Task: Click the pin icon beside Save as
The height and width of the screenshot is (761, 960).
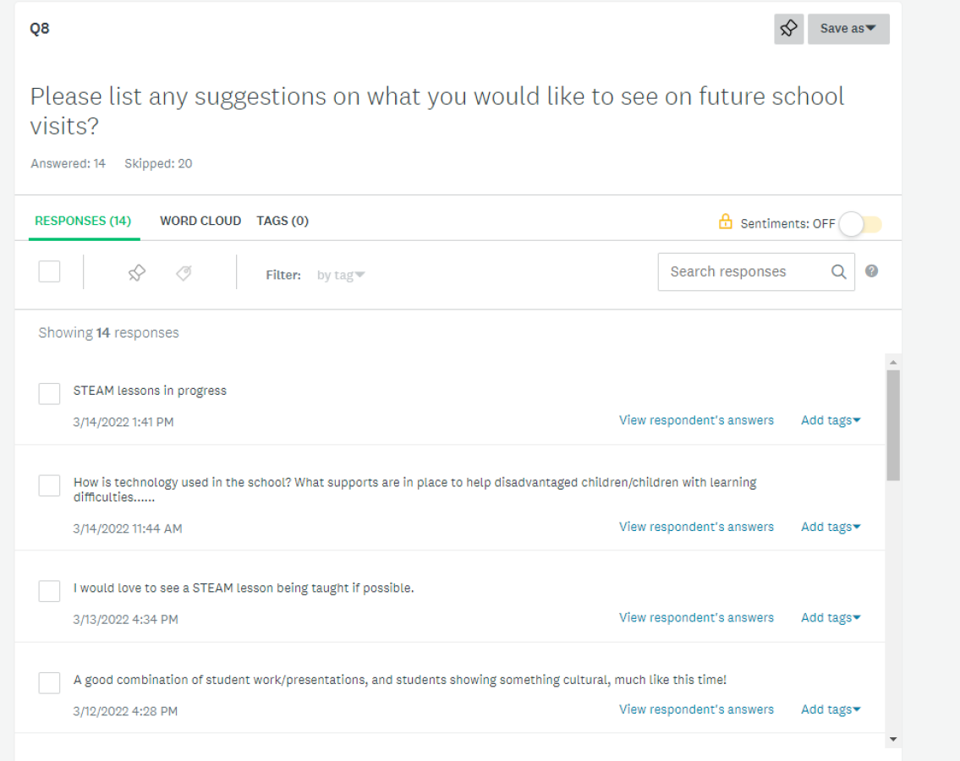Action: 788,29
